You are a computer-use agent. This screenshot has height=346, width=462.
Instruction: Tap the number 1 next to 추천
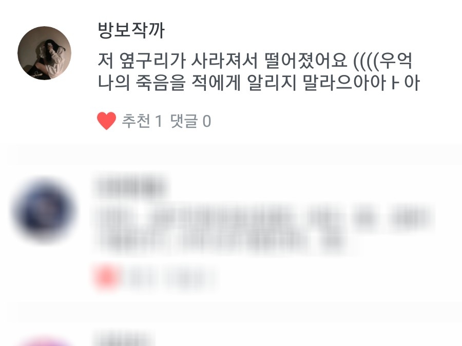click(159, 121)
